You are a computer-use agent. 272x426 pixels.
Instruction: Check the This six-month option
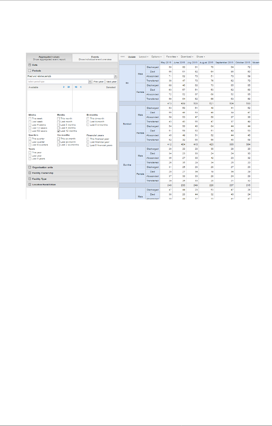tap(58, 139)
